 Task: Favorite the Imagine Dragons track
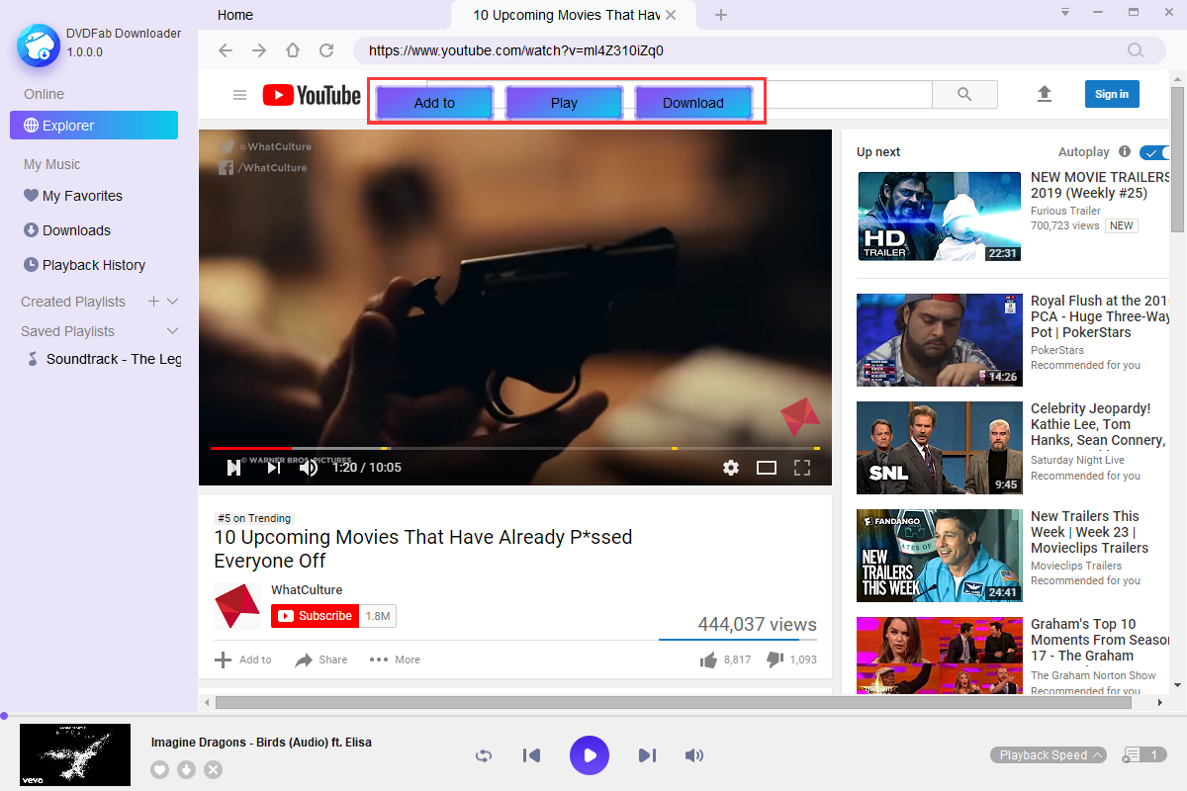[x=159, y=769]
